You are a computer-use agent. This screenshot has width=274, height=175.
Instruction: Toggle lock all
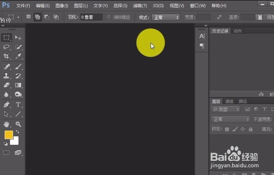tap(251, 129)
